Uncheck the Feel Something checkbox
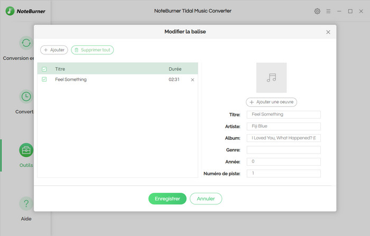The height and width of the screenshot is (236, 370). [44, 79]
